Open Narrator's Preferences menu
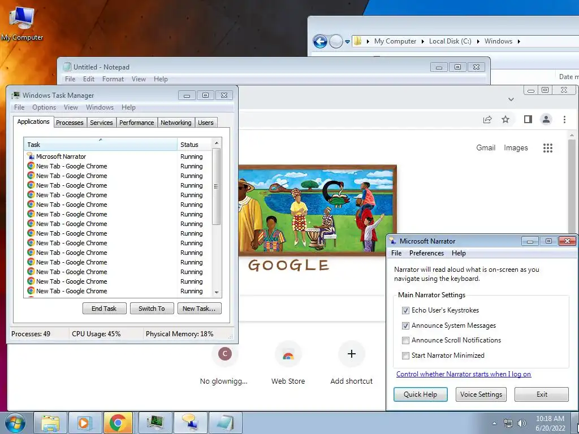 click(x=426, y=253)
